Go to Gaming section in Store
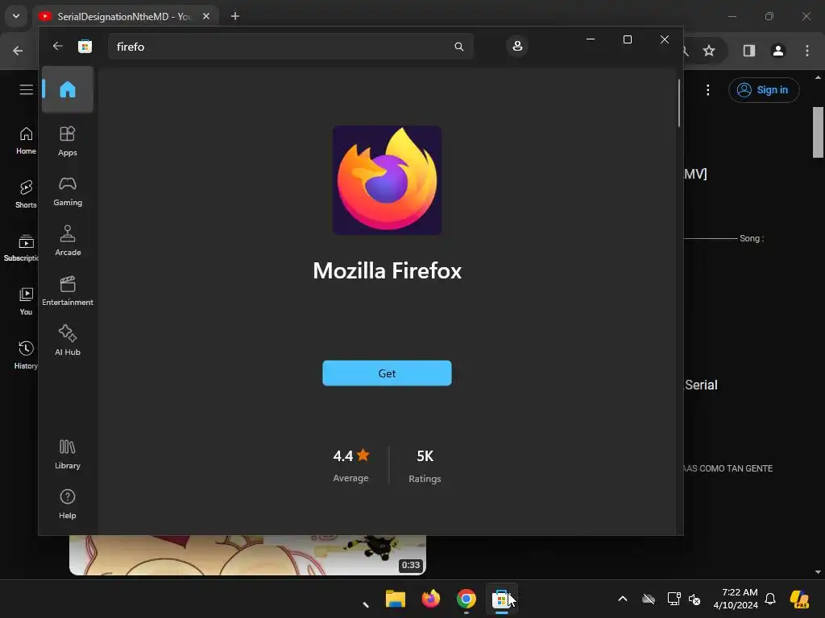This screenshot has width=825, height=618. (68, 191)
